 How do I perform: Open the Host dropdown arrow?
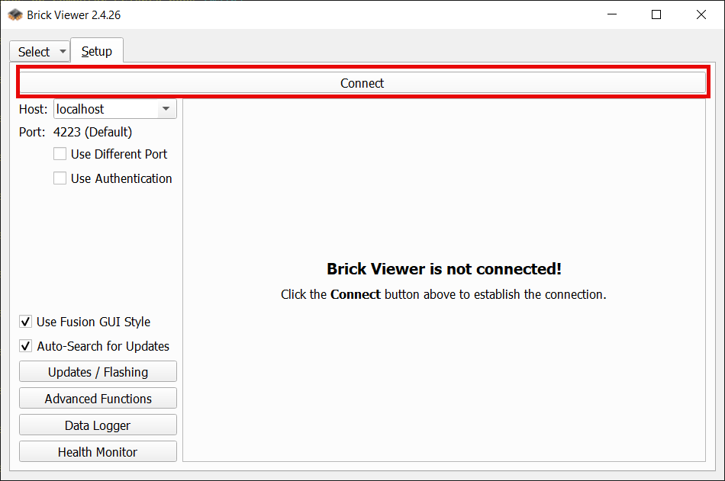pyautogui.click(x=166, y=109)
